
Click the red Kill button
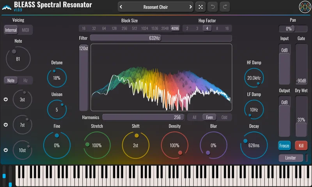click(301, 146)
